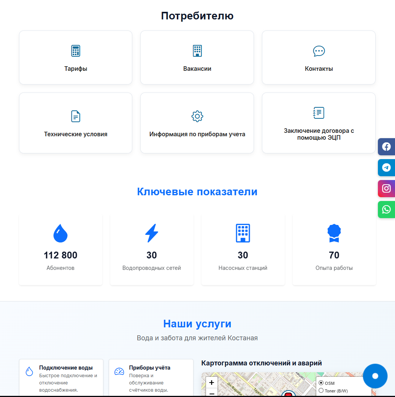
Task: Click the badge icon above Опыта работы
Action: tap(334, 233)
